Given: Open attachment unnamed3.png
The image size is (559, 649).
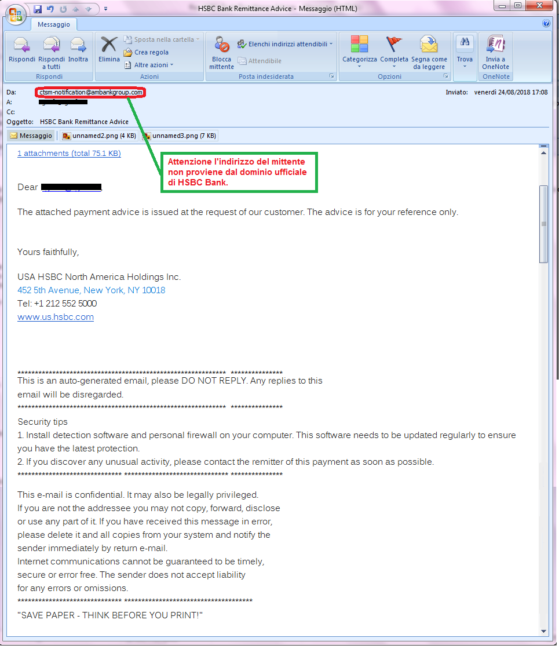Looking at the screenshot, I should [x=179, y=136].
